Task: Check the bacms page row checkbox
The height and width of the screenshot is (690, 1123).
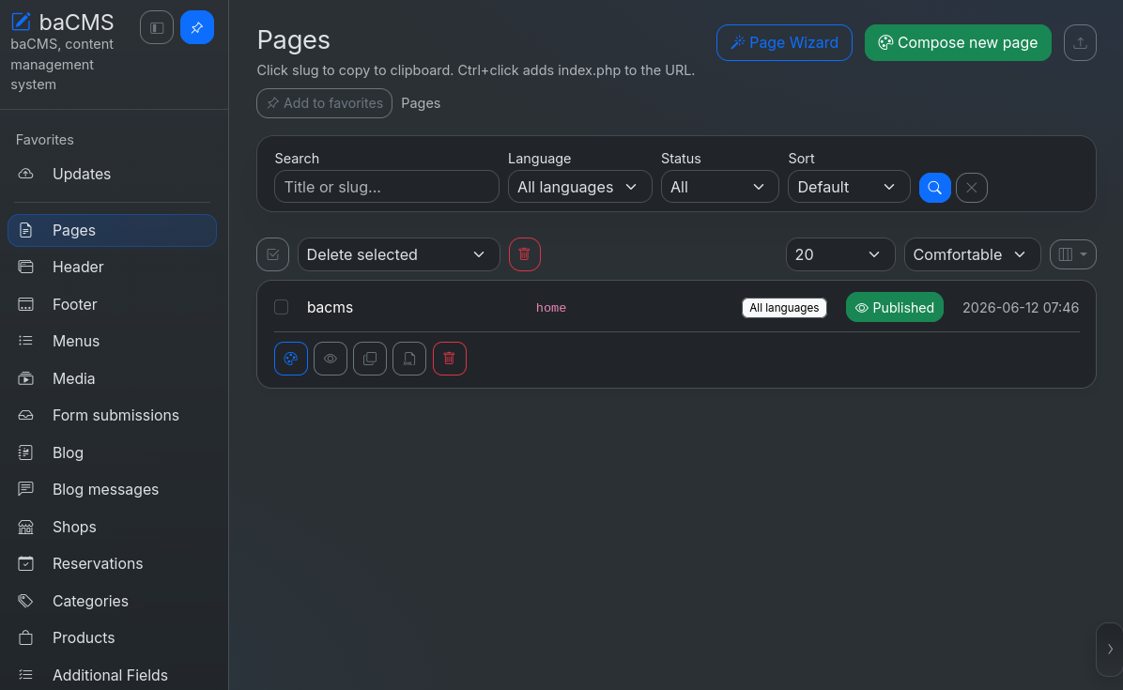Action: pyautogui.click(x=282, y=307)
